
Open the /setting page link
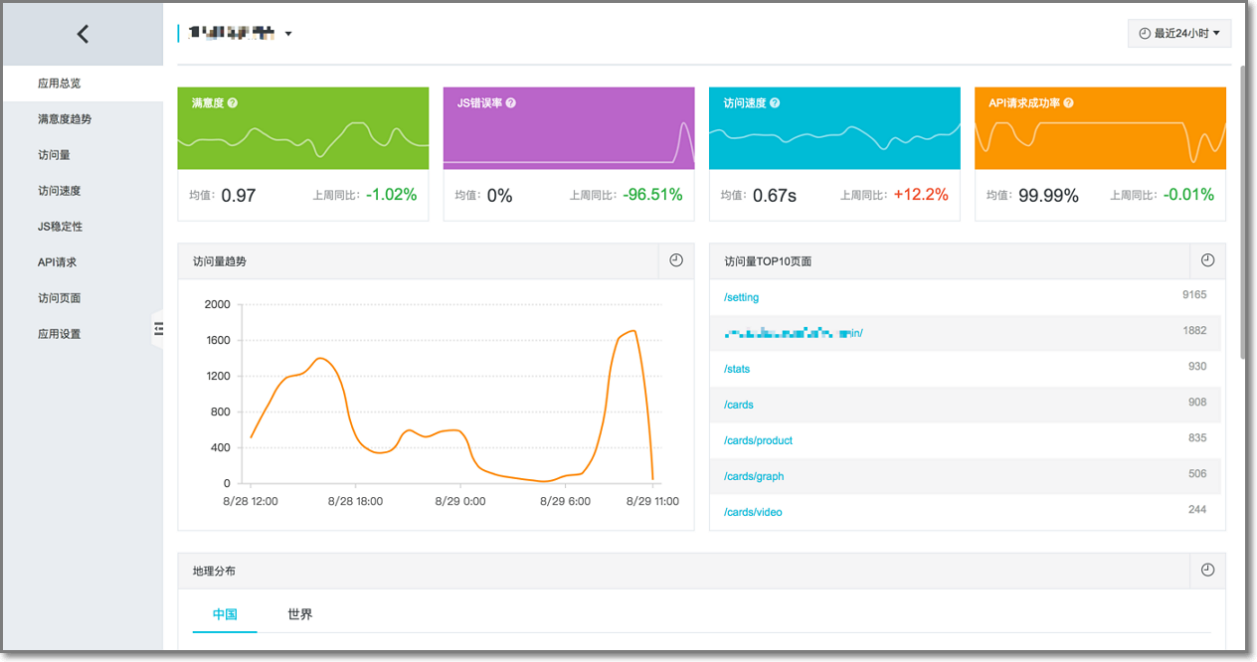(742, 297)
